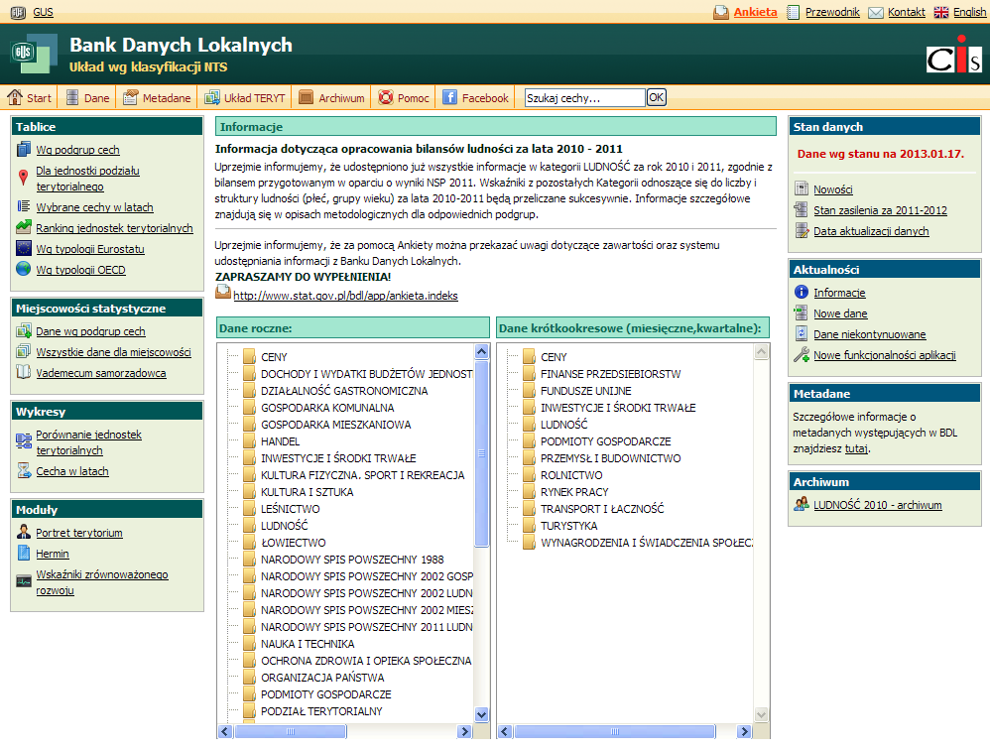Expand FUNDUSZE UNIJNE folder
Screen dimensions: 990x751
(529, 390)
